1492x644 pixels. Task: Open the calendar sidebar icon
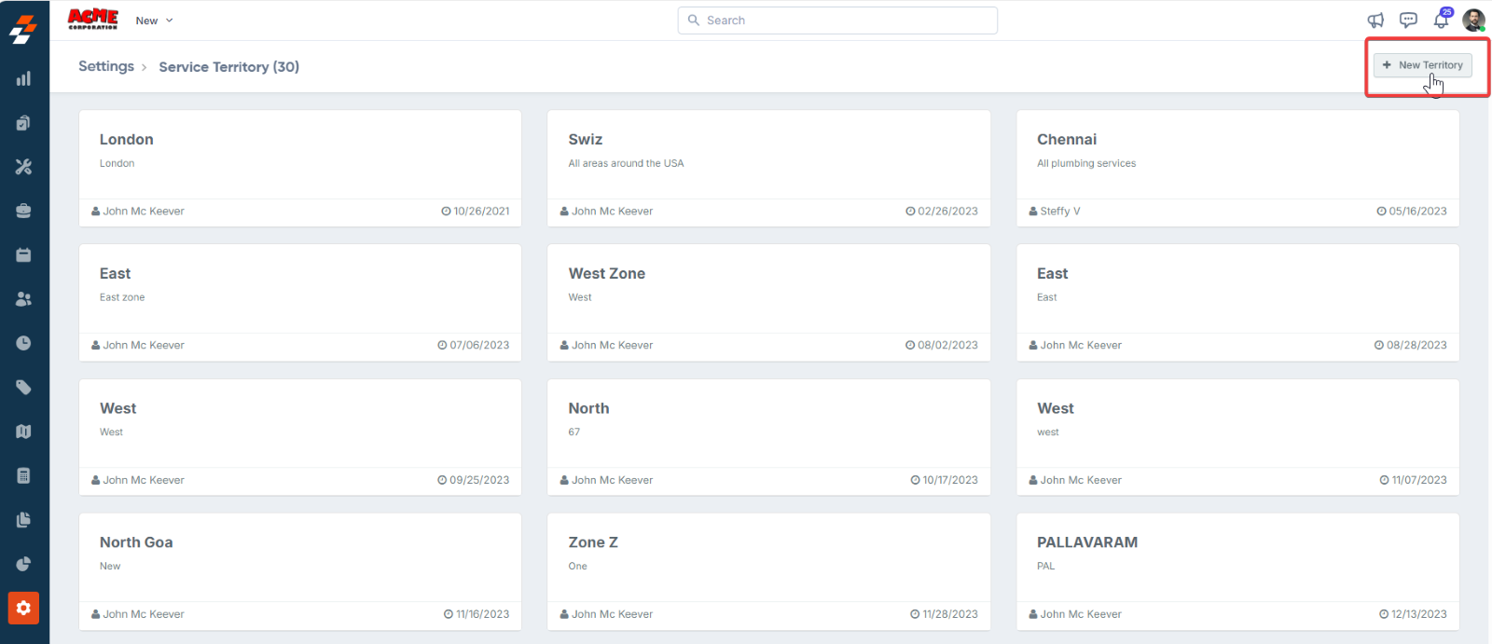coord(23,254)
